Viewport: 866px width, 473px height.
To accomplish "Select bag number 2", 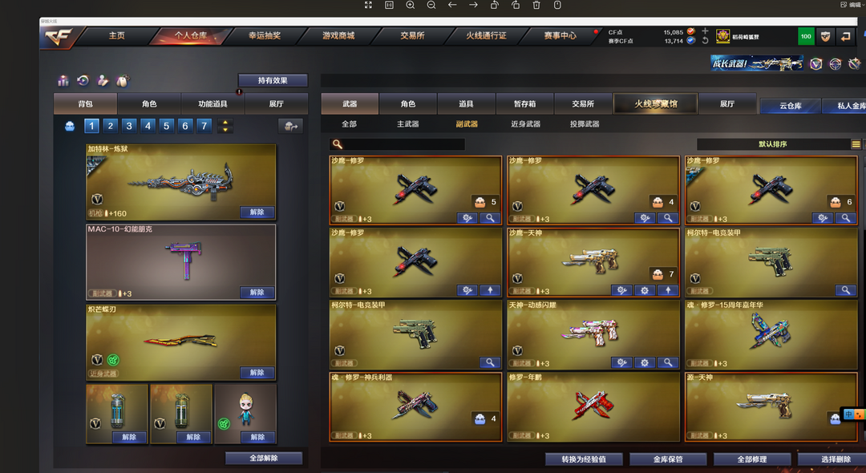I will pyautogui.click(x=111, y=126).
